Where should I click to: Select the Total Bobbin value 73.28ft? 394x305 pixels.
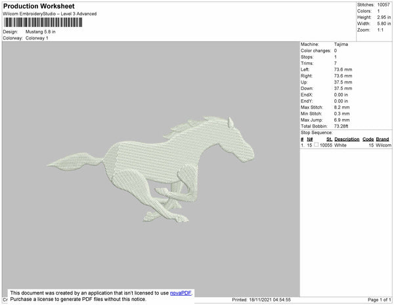coord(341,126)
